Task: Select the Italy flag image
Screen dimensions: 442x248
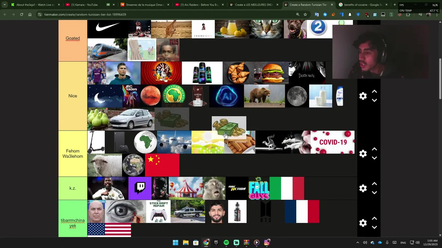Action: tap(287, 188)
